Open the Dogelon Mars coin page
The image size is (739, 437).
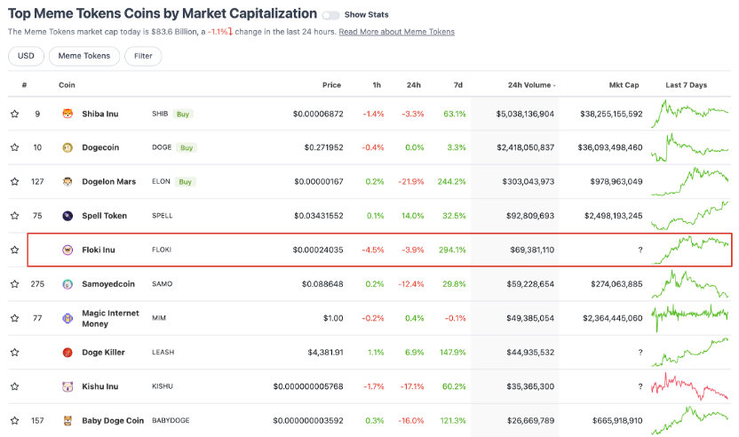(109, 181)
